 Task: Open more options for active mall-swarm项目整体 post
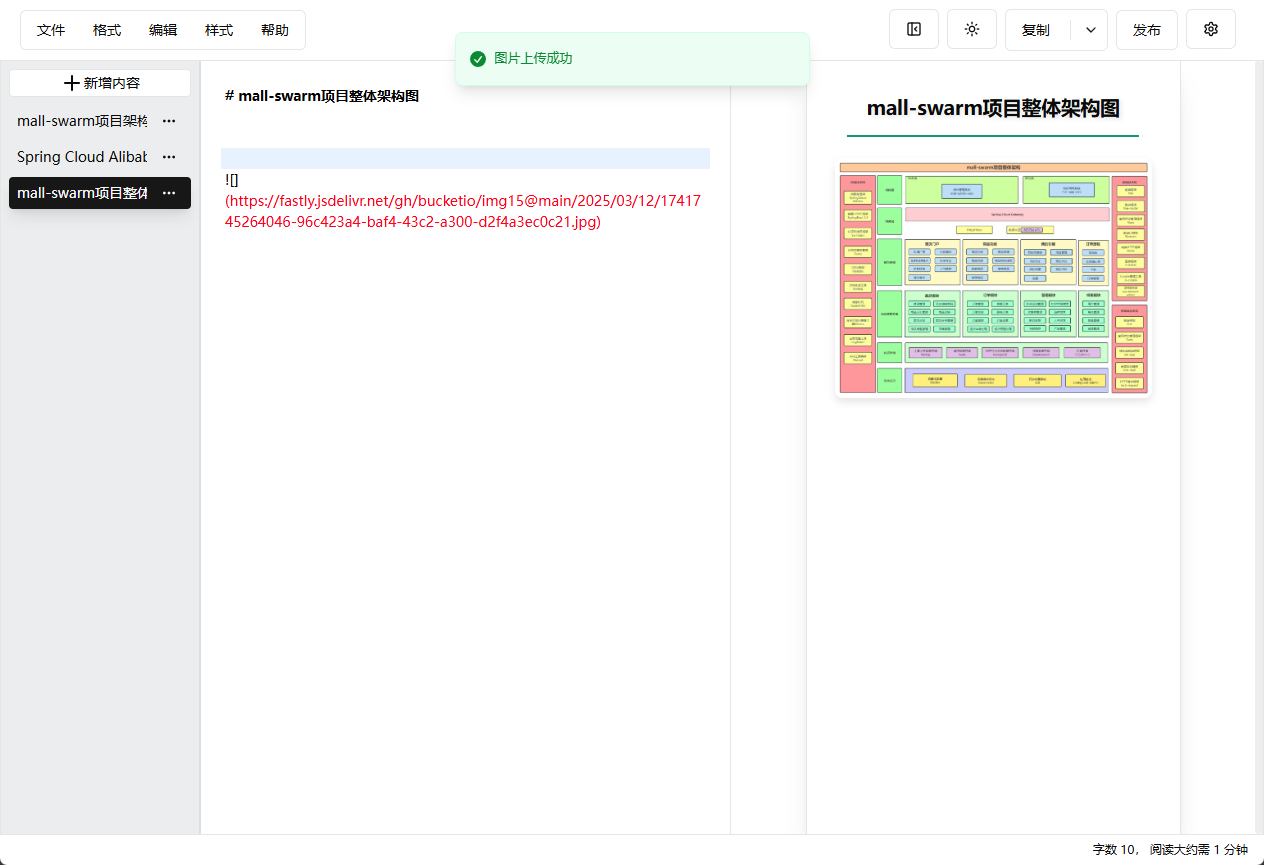[x=169, y=193]
